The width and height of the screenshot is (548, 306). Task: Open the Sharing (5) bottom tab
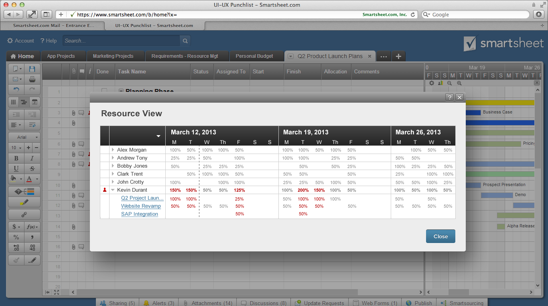pos(118,303)
